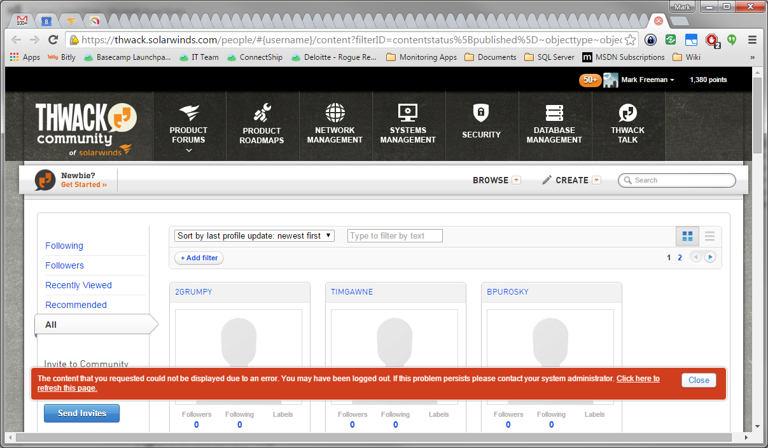The image size is (768, 448).
Task: Open the Followers list
Action: coord(64,265)
